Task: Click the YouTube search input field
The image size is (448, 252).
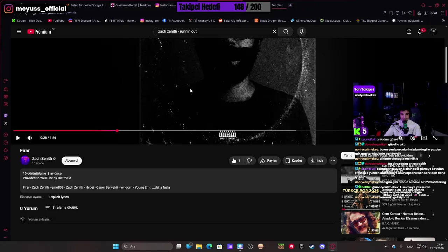Action: point(212,31)
